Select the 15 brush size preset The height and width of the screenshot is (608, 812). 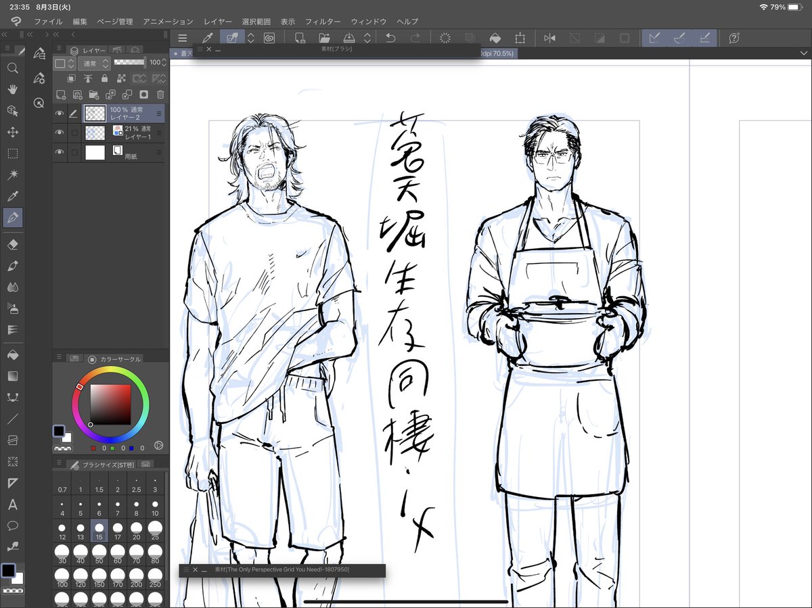[99, 531]
